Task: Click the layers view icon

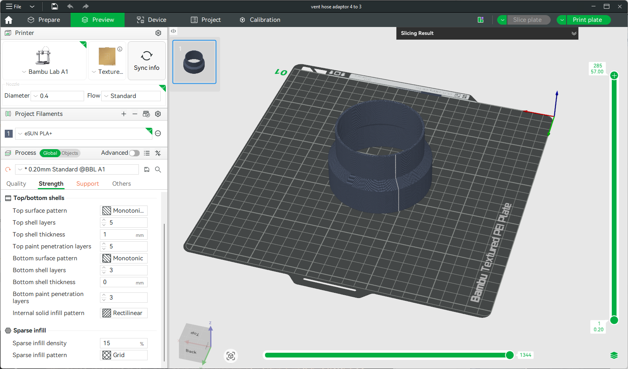Action: coord(614,355)
